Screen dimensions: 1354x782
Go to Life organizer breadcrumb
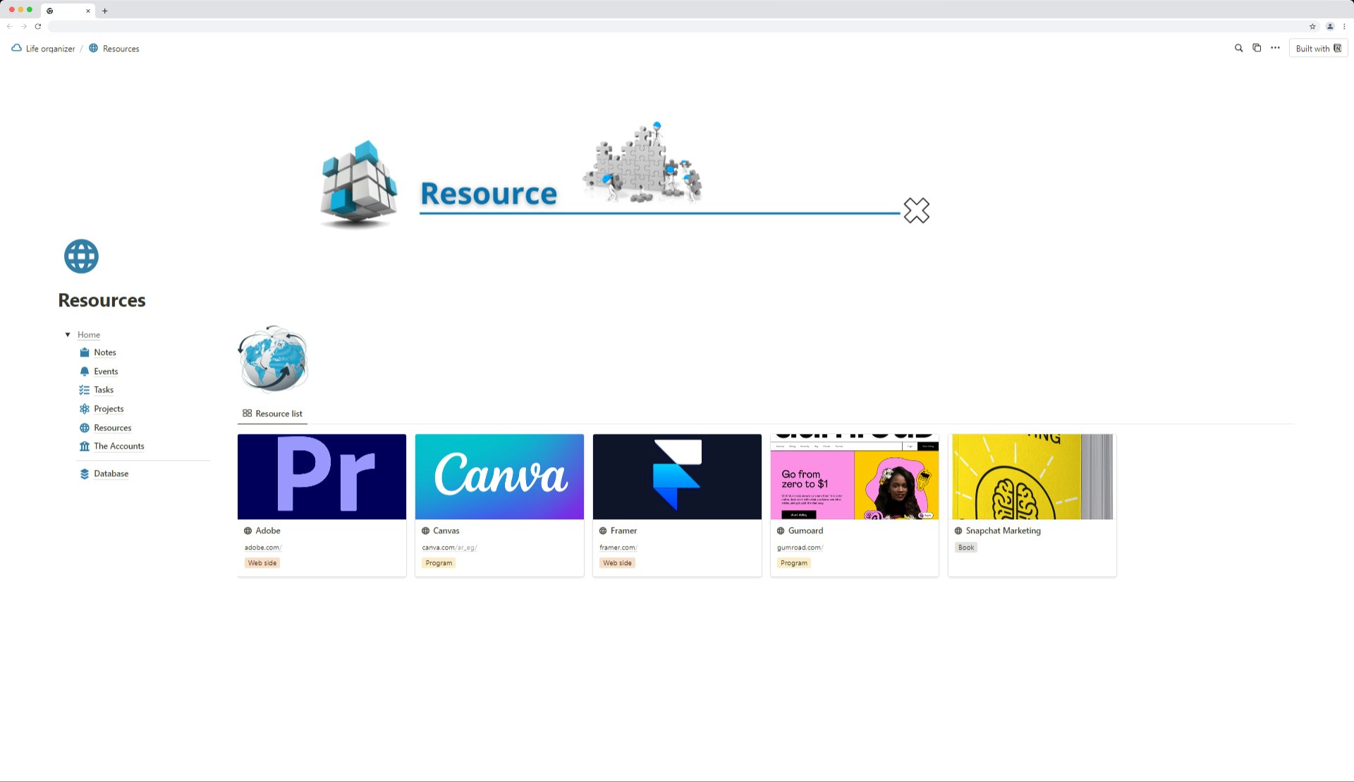coord(49,49)
